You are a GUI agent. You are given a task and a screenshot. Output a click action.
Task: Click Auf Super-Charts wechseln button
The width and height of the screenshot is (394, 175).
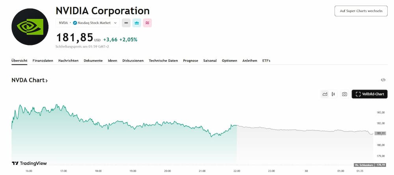361,11
